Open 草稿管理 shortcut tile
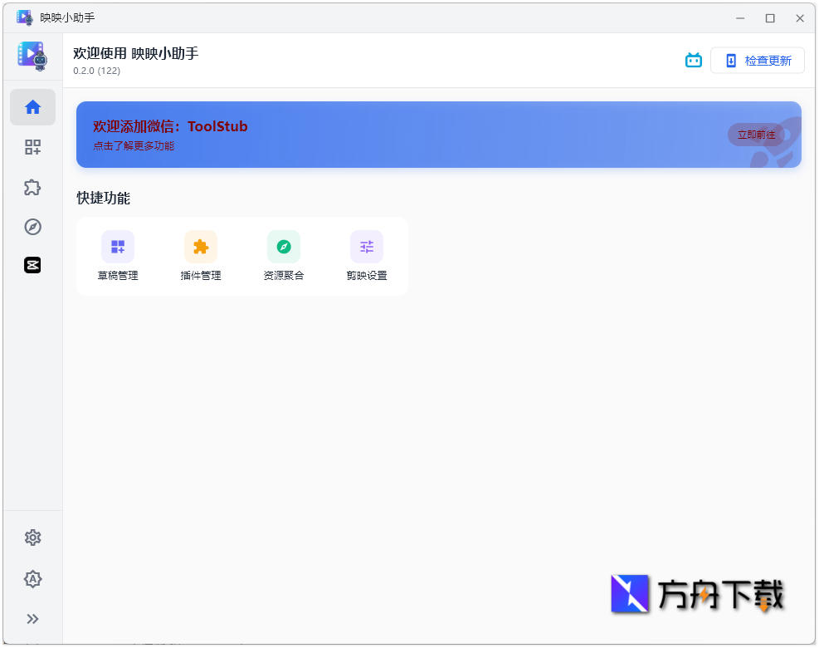The image size is (819, 648). (118, 256)
